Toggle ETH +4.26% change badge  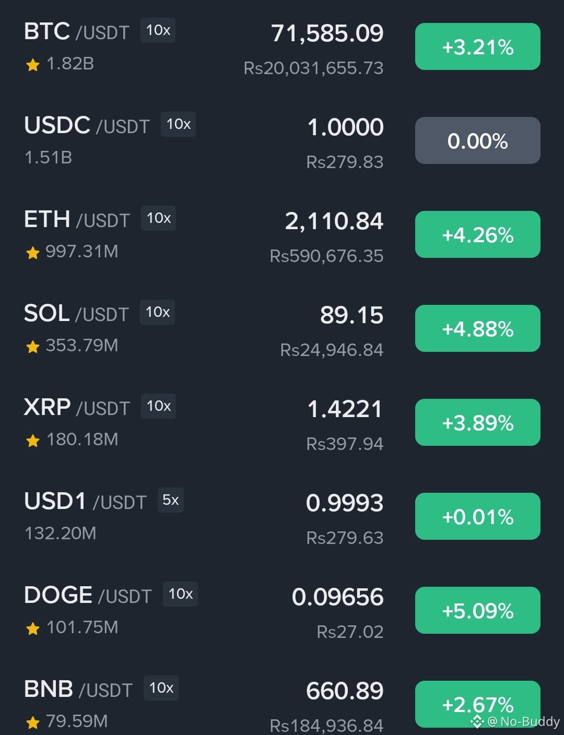tap(477, 235)
